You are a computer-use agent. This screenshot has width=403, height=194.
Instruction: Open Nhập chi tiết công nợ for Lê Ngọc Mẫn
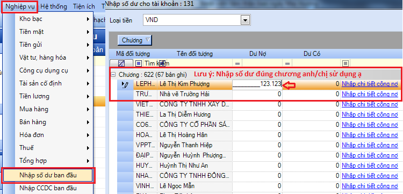(x=370, y=185)
